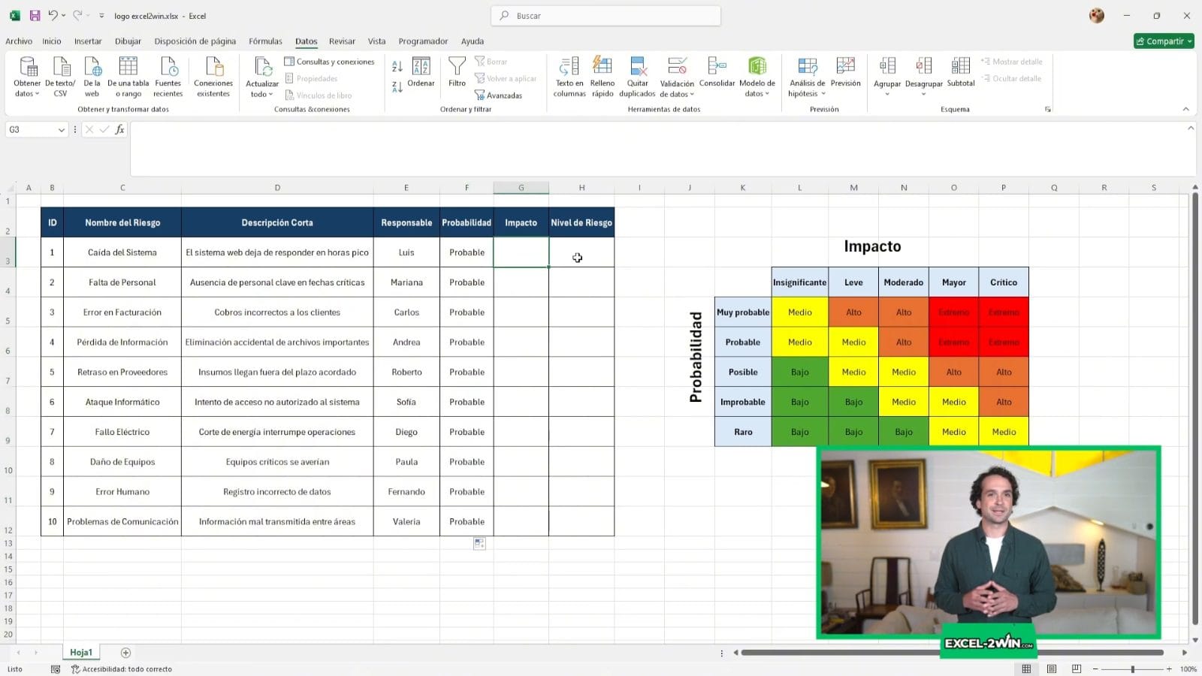Switch to the Inicio tab
This screenshot has width=1202, height=676.
[52, 41]
